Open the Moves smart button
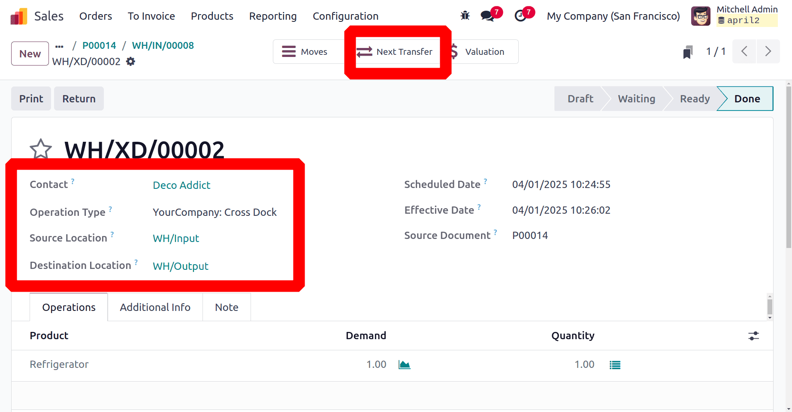The image size is (792, 412). coord(308,52)
